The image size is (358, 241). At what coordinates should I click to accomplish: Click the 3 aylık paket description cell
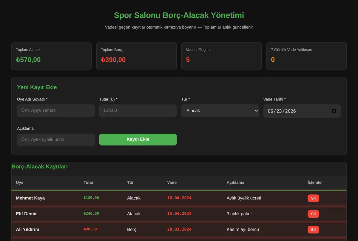click(x=239, y=214)
